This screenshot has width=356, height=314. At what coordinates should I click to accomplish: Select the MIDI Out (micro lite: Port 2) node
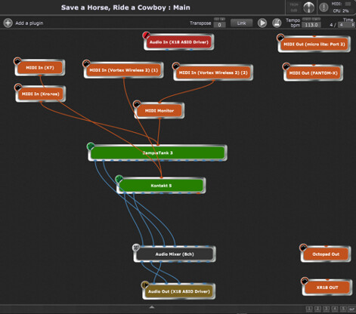pos(314,45)
